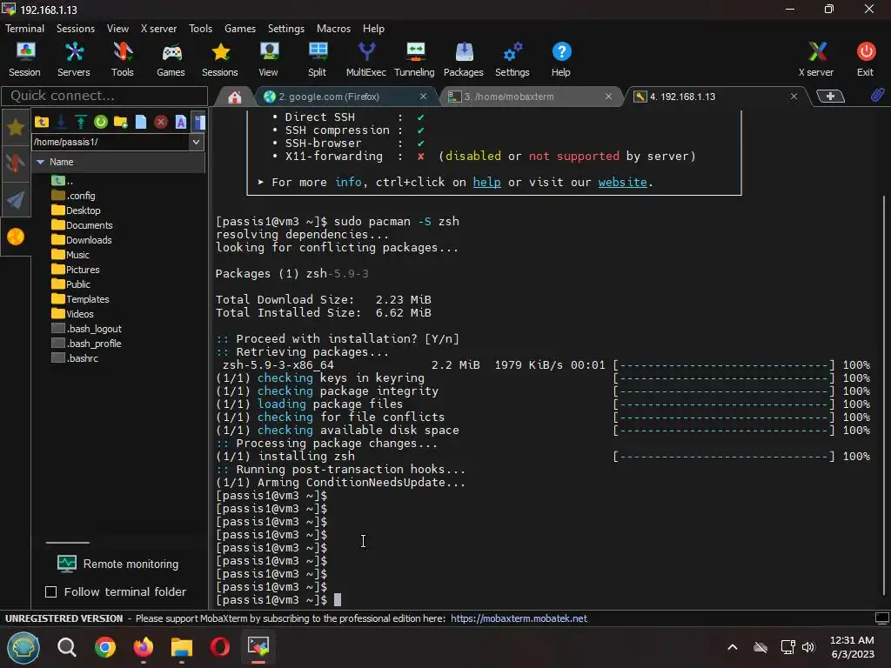Click the red Exit power icon

click(x=866, y=59)
